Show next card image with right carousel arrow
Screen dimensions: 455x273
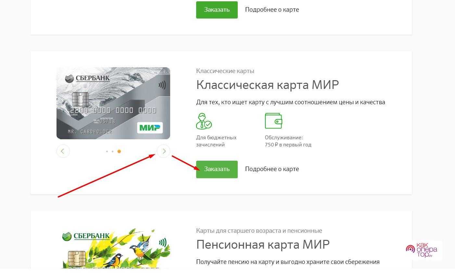[x=164, y=151]
